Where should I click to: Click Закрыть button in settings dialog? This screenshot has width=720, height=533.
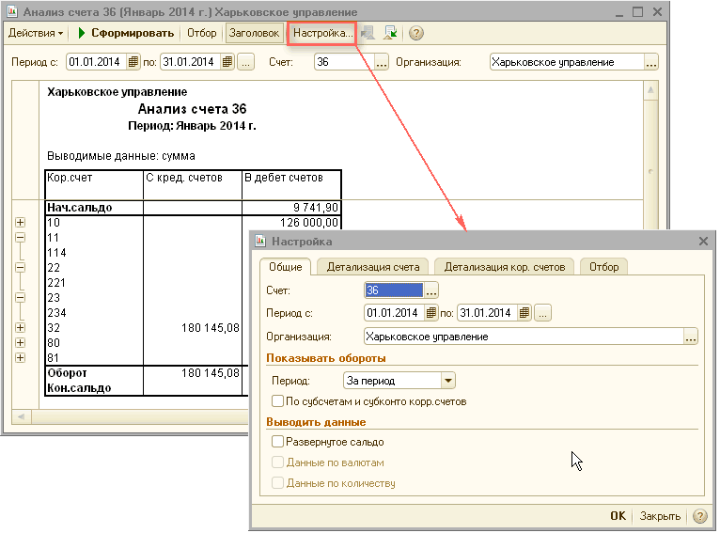pos(660,516)
